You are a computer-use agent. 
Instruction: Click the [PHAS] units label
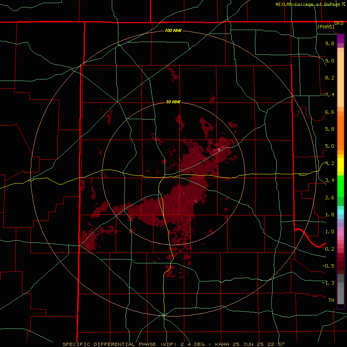pos(326,27)
